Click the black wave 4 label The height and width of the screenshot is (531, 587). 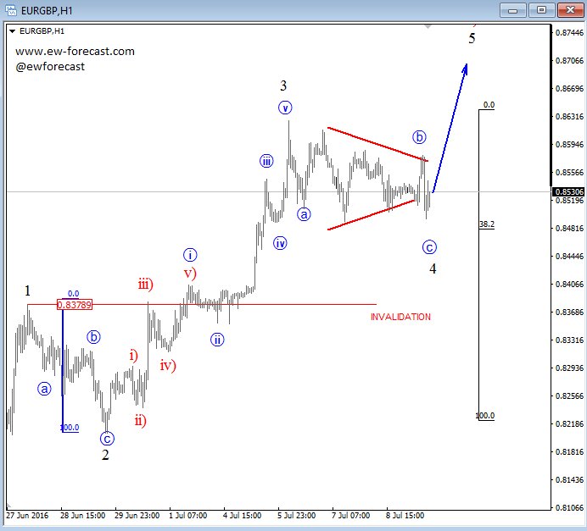tap(433, 268)
